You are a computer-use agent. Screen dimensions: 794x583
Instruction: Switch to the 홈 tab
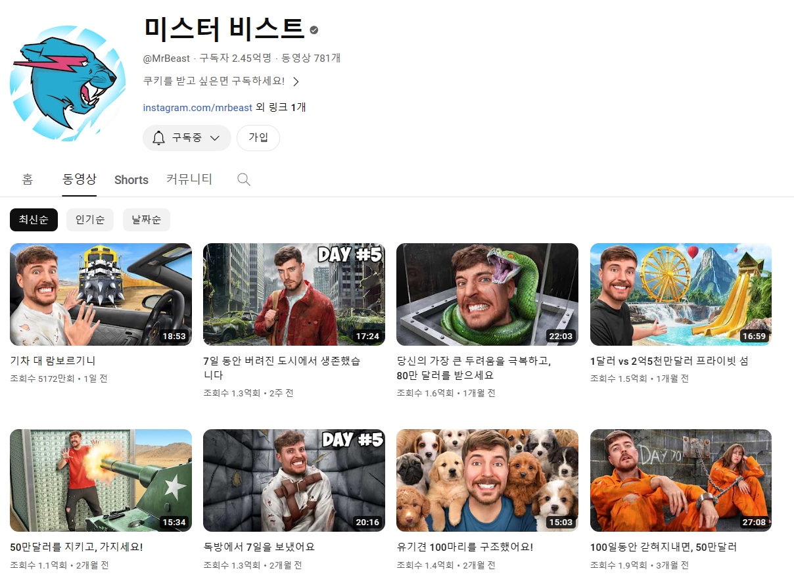tap(27, 179)
